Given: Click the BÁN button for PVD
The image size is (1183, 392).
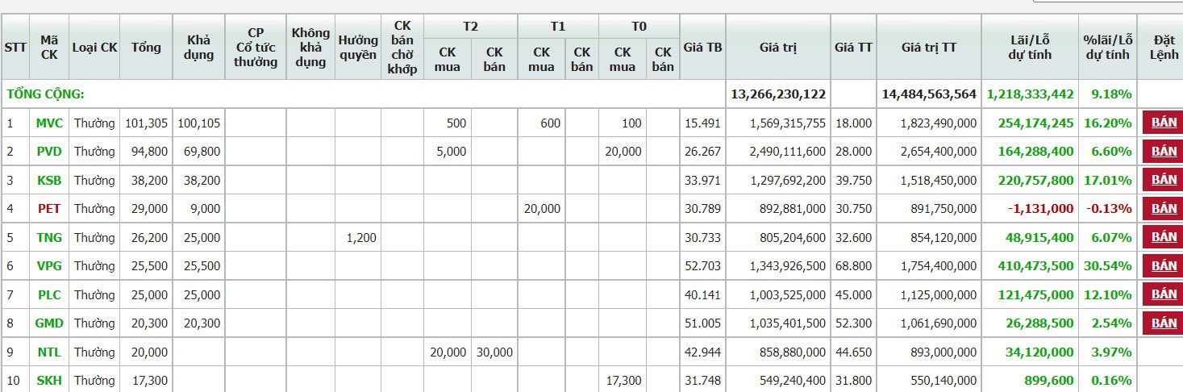Looking at the screenshot, I should (x=1164, y=151).
